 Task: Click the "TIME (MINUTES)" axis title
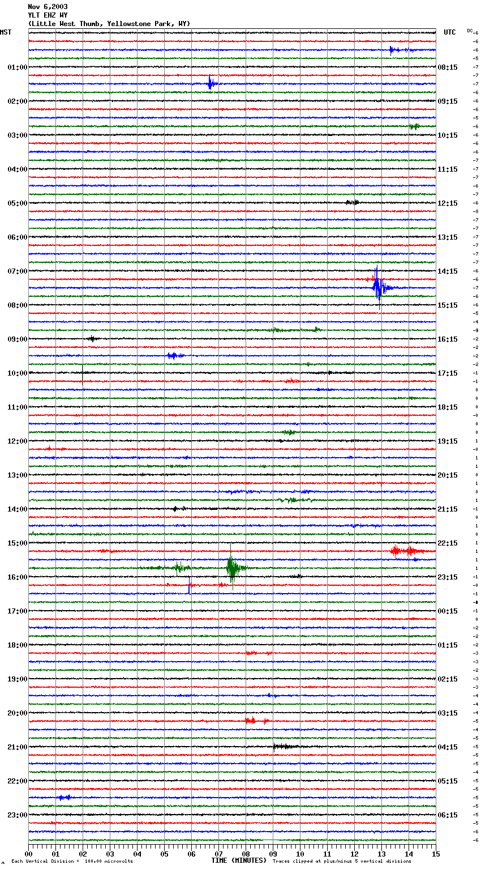(x=239, y=861)
